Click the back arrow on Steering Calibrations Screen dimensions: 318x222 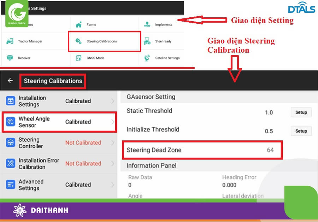pos(10,81)
